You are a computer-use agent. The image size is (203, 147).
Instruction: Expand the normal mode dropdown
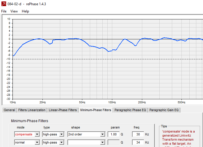(37, 142)
